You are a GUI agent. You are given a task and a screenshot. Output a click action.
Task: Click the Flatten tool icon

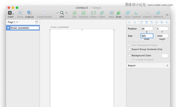pos(102,13)
